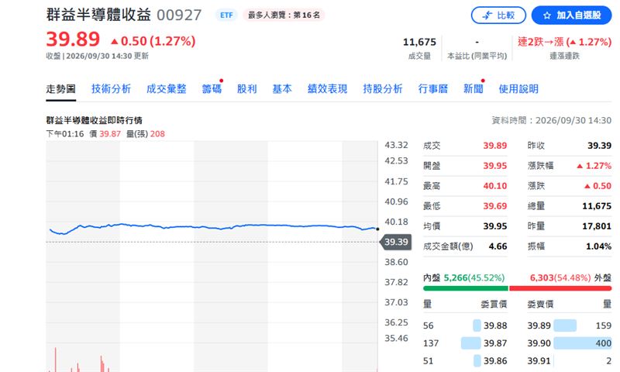Click the 43.32 y-axis label

click(396, 145)
